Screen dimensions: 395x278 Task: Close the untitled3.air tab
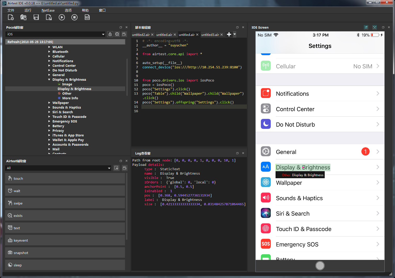coord(222,35)
